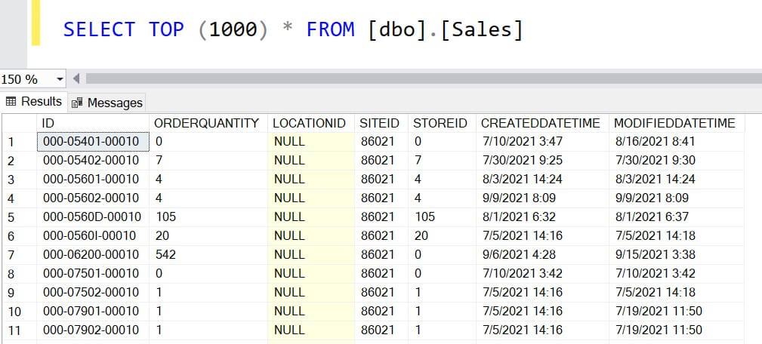Click the MODIFIEDDATETIME column header
The width and height of the screenshot is (762, 344).
pos(674,123)
